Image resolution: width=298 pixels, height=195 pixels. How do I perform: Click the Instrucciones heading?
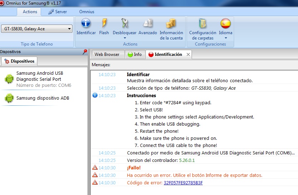pyautogui.click(x=141, y=95)
